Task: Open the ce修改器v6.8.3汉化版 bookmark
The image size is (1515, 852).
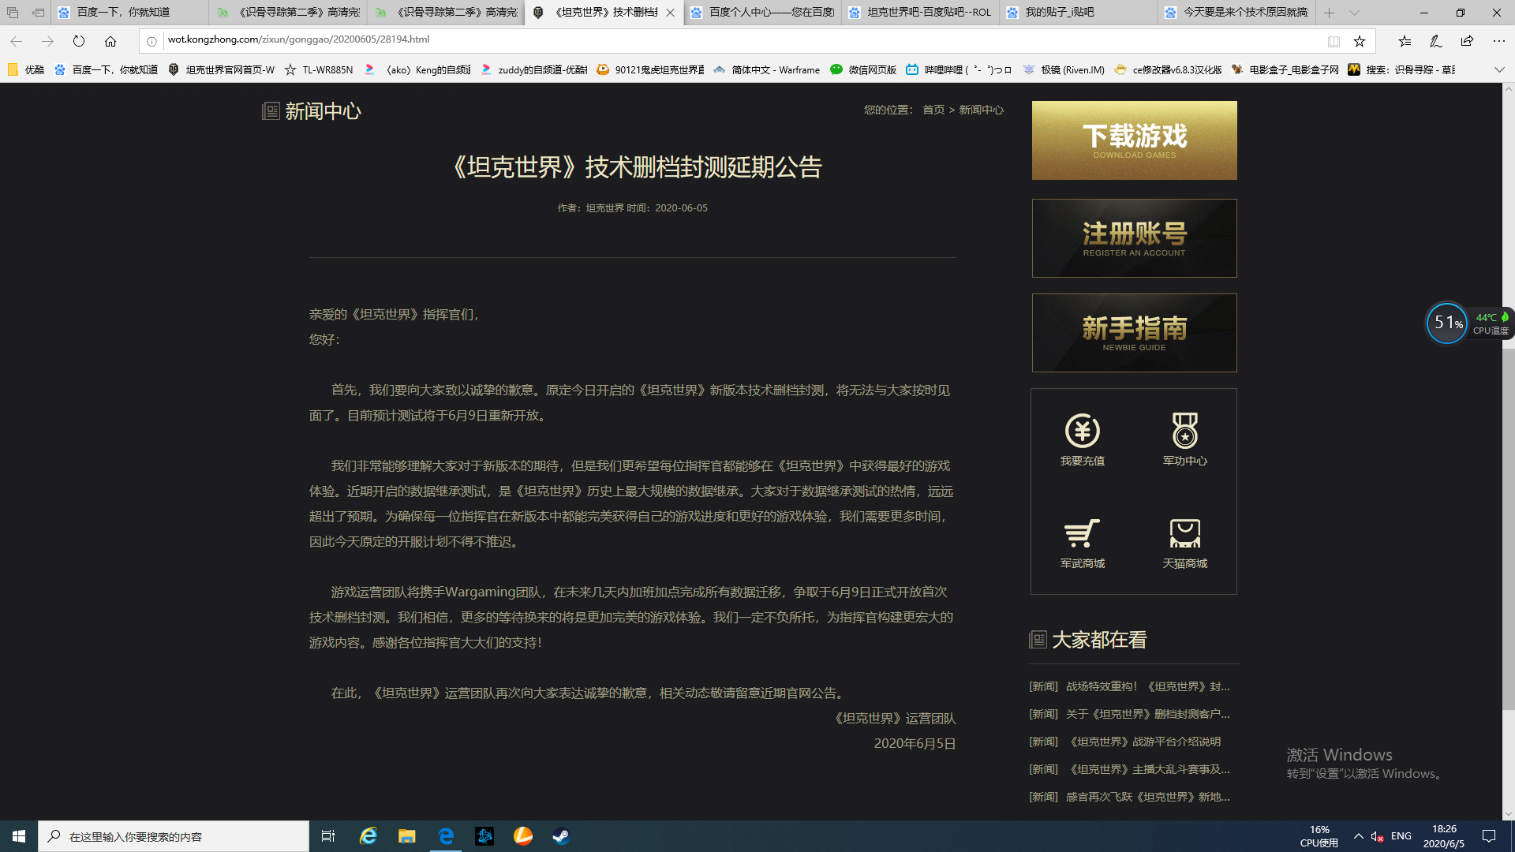Action: tap(1168, 69)
